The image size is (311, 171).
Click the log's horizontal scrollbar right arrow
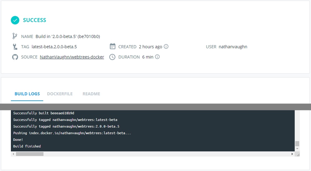coord(292,154)
